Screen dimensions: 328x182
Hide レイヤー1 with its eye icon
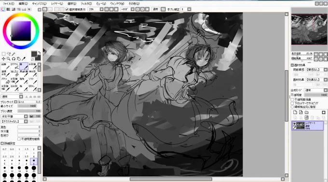[x=294, y=124]
